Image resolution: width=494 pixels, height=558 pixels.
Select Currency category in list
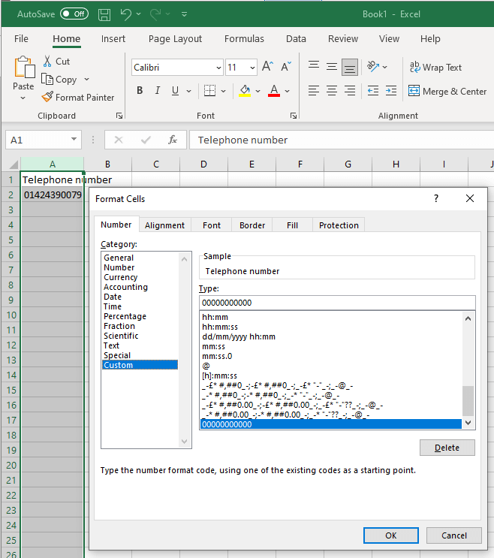pos(120,277)
